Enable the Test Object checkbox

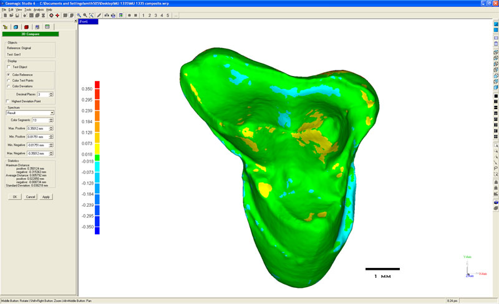[x=8, y=67]
